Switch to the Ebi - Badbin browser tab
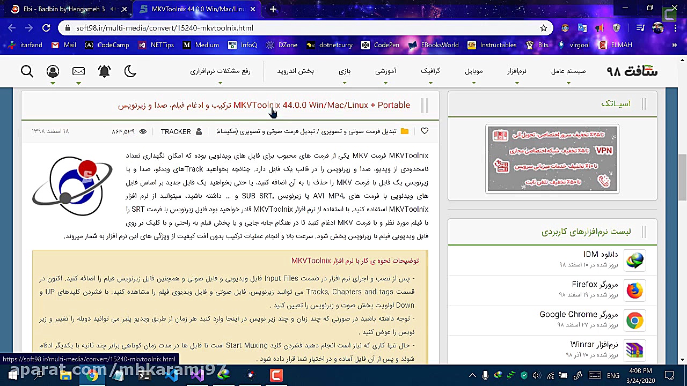 point(64,9)
